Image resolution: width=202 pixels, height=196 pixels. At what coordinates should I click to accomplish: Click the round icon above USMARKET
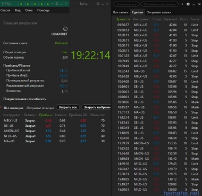click(x=65, y=29)
